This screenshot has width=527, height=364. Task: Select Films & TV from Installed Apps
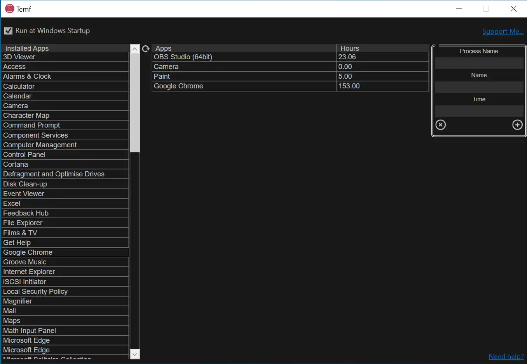pyautogui.click(x=65, y=233)
